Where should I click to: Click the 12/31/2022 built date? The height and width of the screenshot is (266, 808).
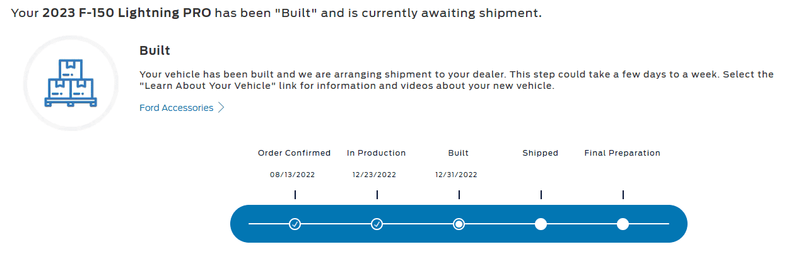(x=456, y=175)
